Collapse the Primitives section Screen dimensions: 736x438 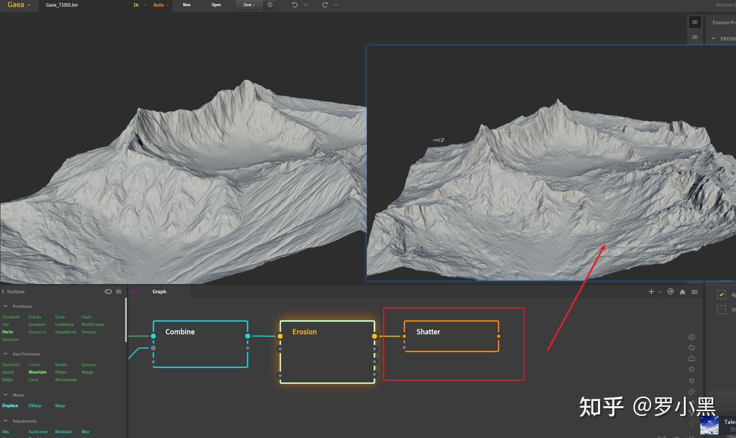click(x=6, y=306)
